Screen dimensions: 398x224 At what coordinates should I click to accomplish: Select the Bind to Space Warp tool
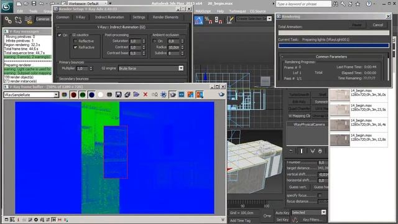[29, 20]
